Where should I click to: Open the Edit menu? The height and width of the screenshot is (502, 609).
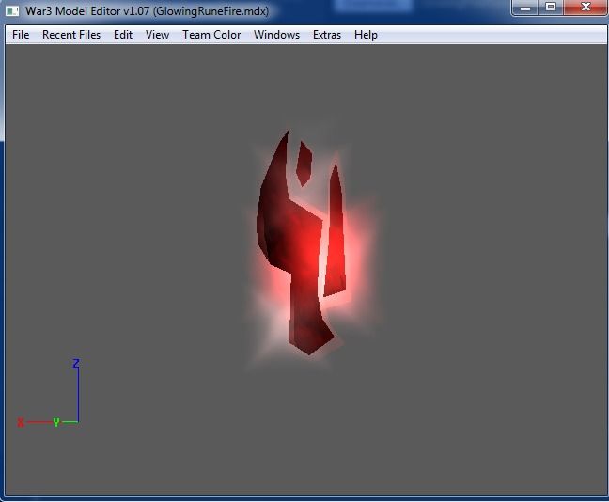(123, 35)
